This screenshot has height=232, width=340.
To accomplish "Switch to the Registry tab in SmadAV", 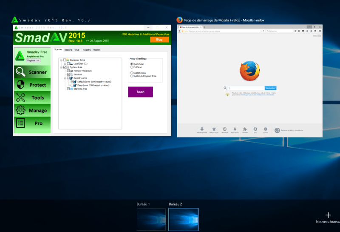I will pos(87,50).
